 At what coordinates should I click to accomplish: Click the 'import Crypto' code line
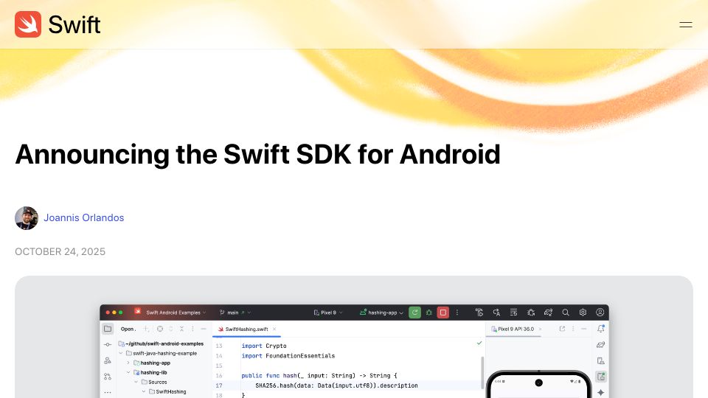click(264, 346)
